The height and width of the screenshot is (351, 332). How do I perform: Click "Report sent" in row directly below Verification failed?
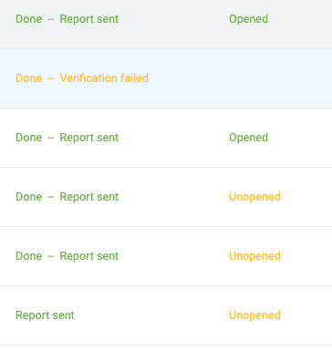(89, 138)
